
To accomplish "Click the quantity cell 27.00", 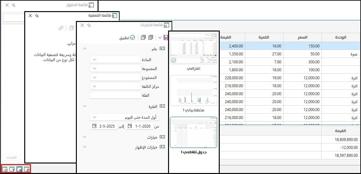I will click(x=264, y=54).
